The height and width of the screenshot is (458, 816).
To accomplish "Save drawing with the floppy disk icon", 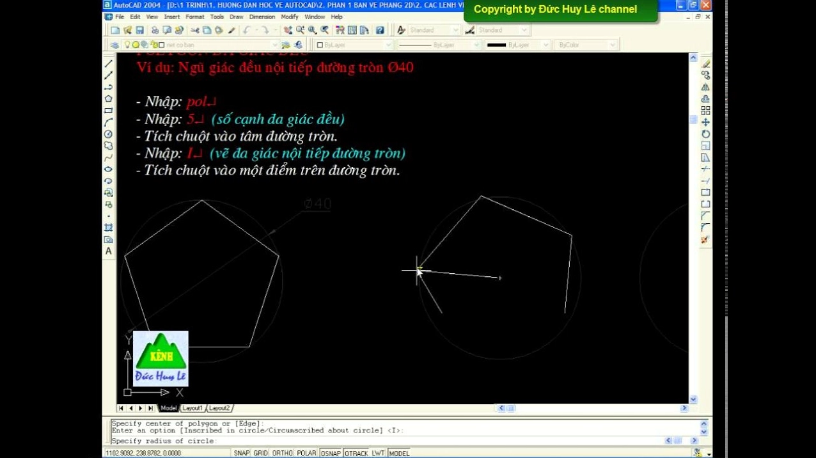I will click(139, 30).
